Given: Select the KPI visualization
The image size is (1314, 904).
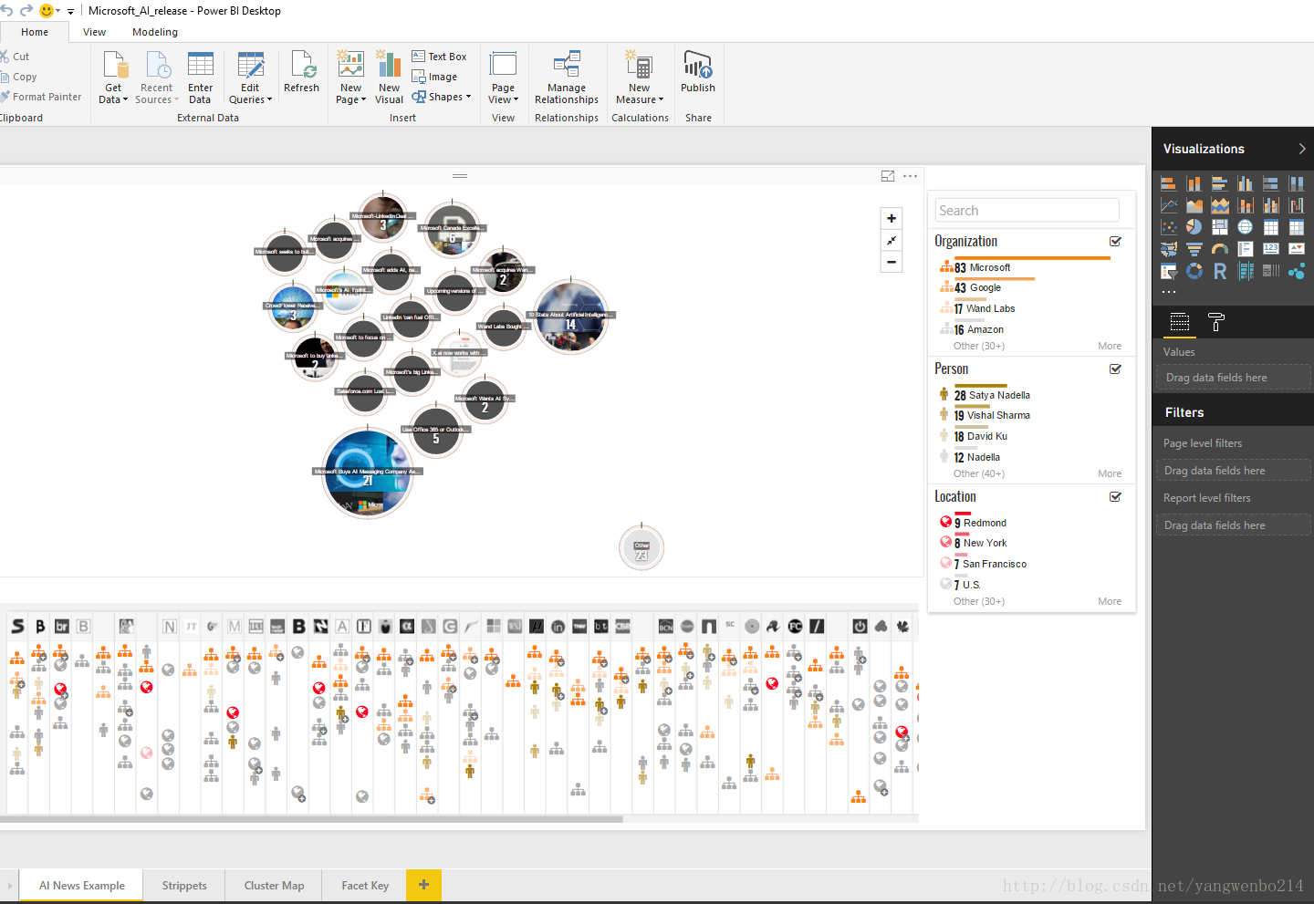Looking at the screenshot, I should coord(1296,248).
